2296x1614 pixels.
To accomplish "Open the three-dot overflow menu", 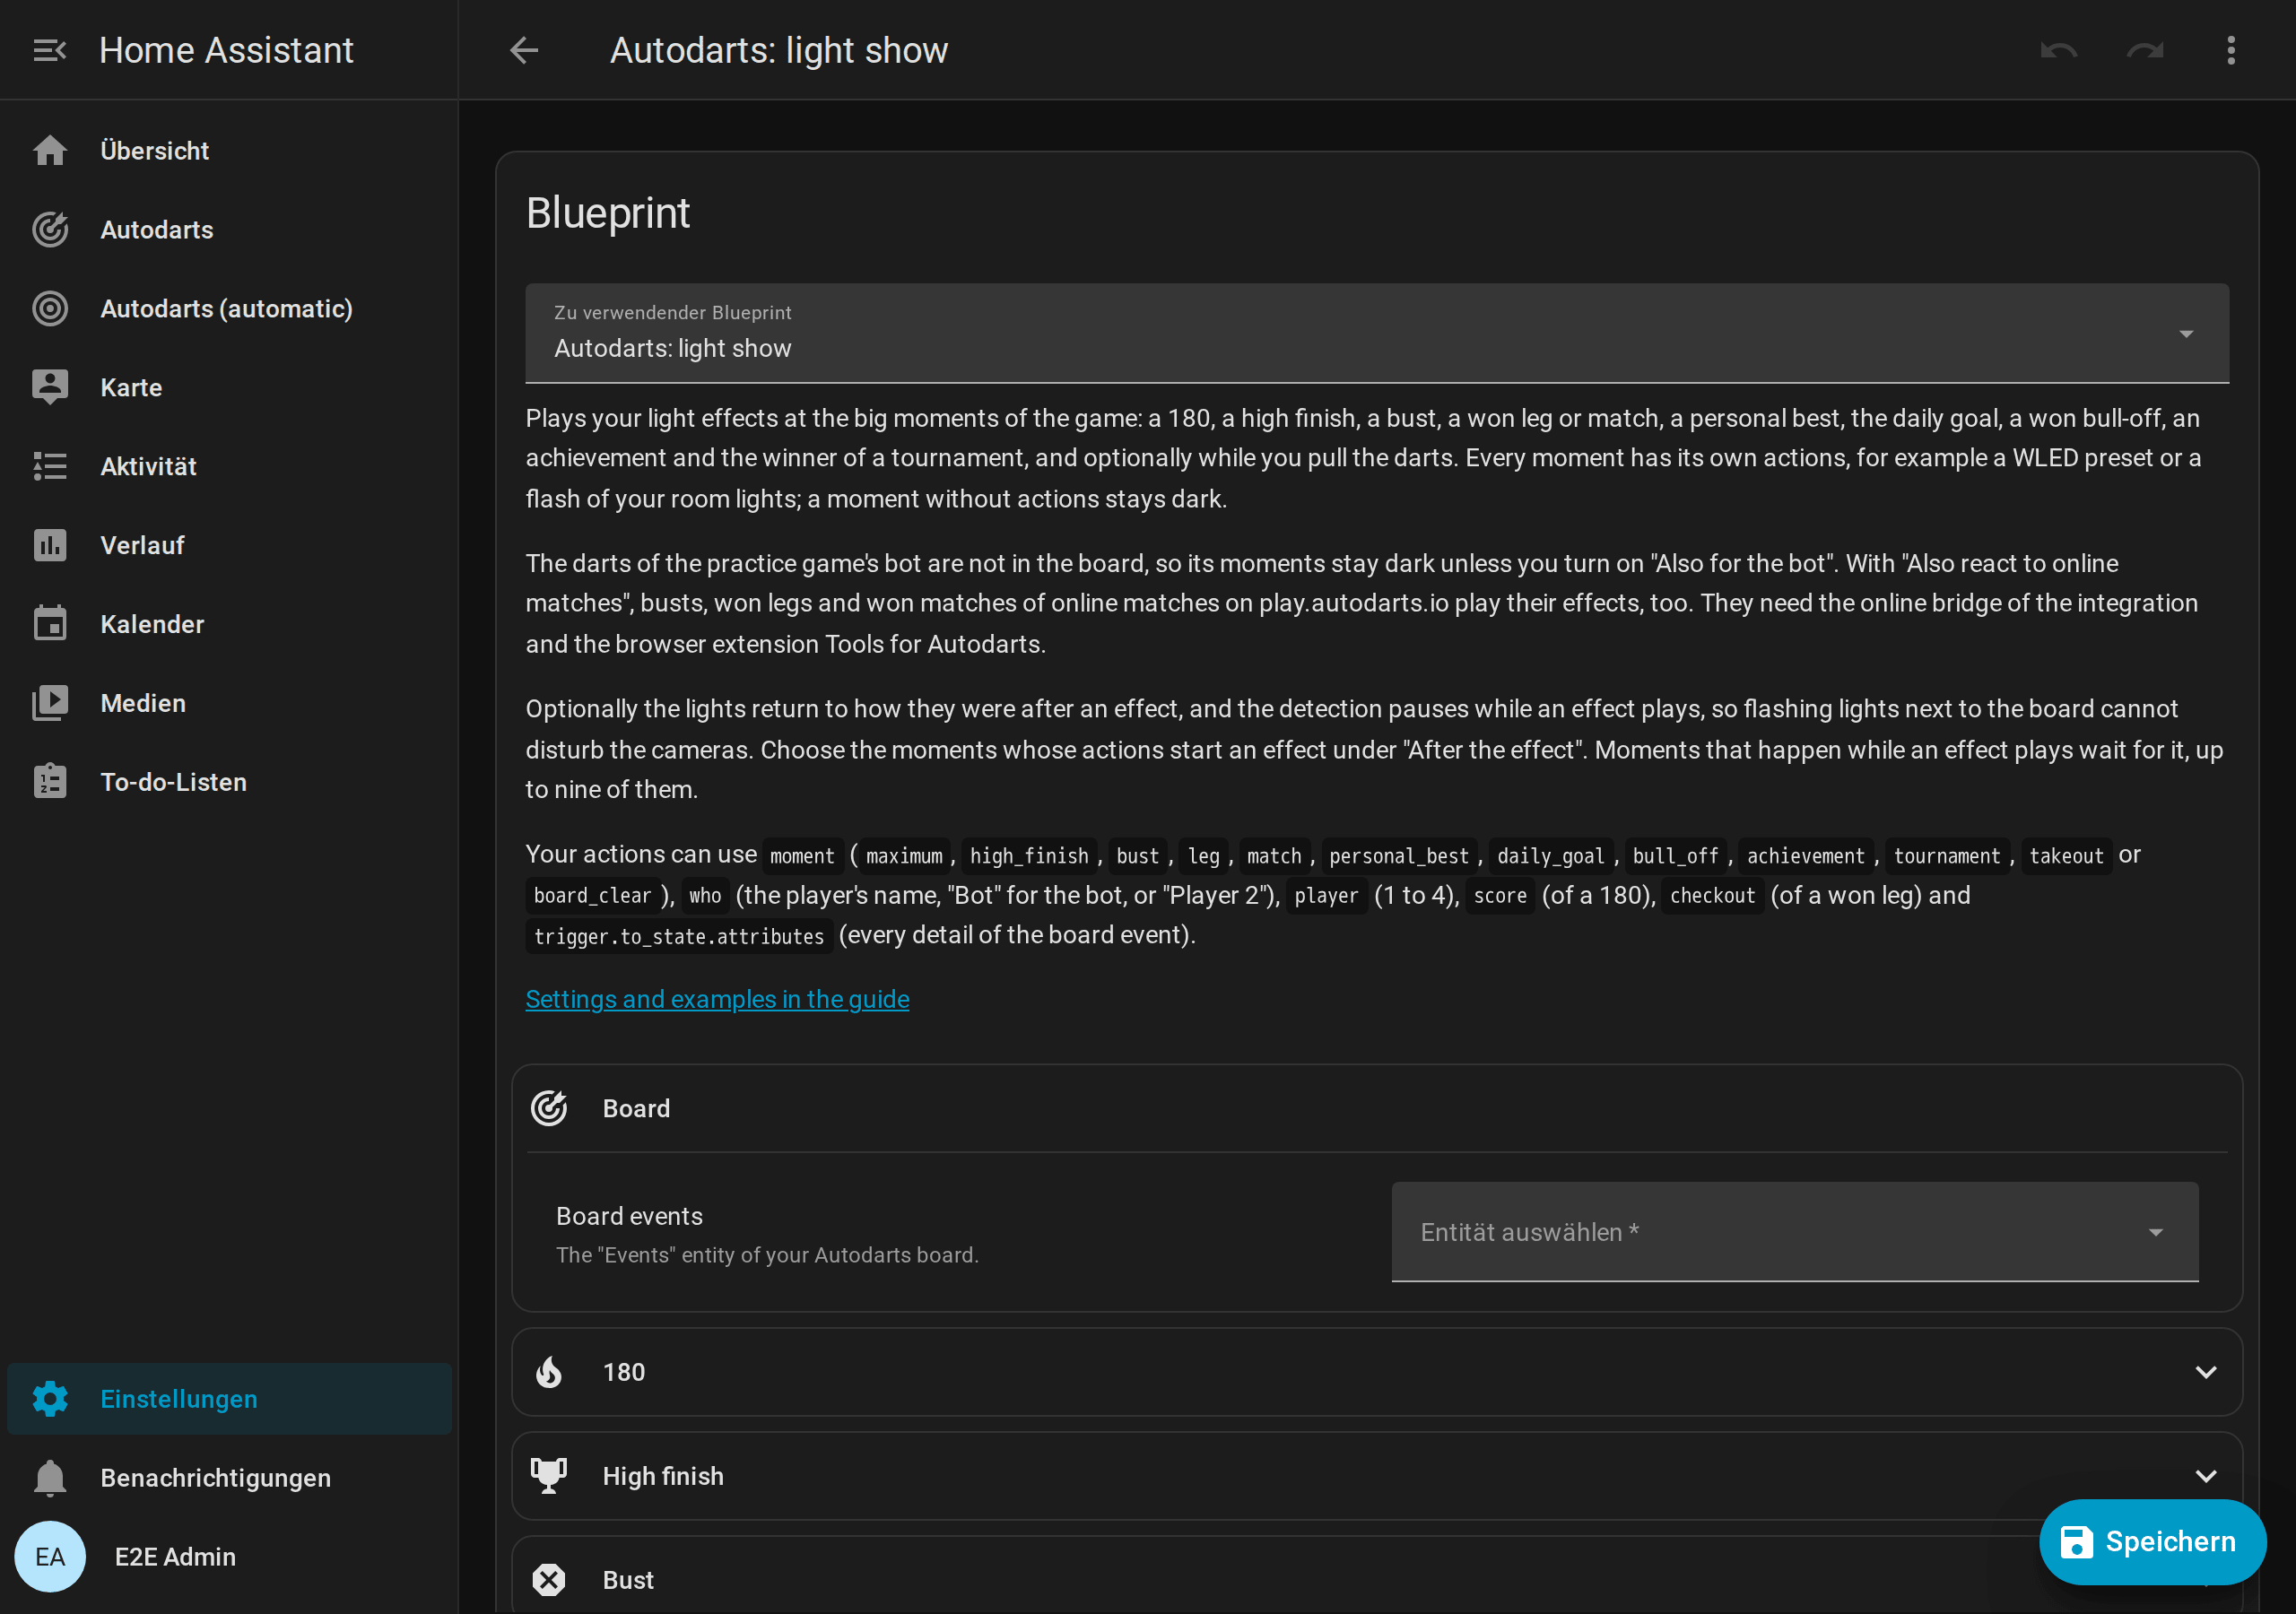I will (2231, 50).
